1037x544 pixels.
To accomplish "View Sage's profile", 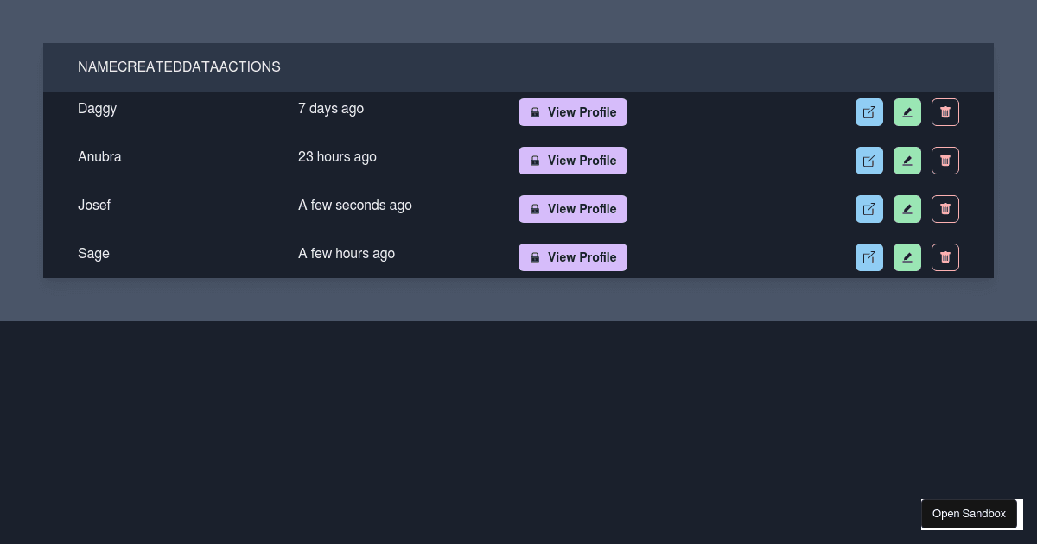I will coord(572,257).
